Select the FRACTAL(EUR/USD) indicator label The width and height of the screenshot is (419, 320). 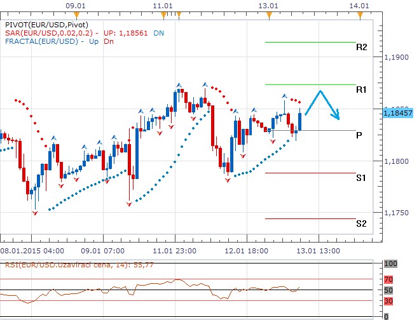click(39, 42)
